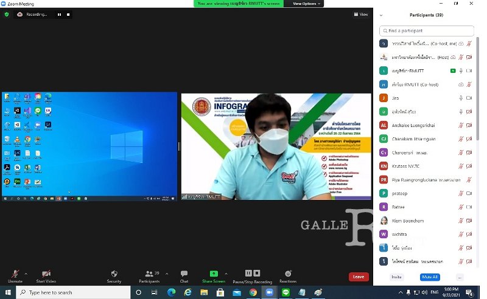The width and height of the screenshot is (487, 299).
Task: Collapse the Participants panel chevron
Action: 380,15
